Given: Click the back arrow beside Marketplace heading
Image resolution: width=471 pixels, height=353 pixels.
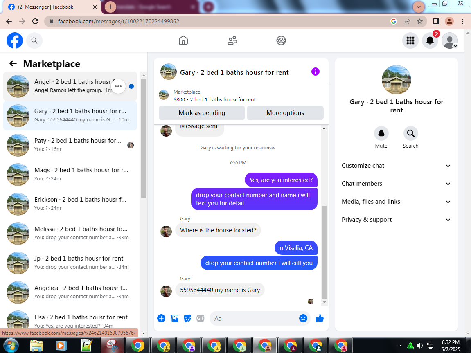Looking at the screenshot, I should pyautogui.click(x=13, y=63).
